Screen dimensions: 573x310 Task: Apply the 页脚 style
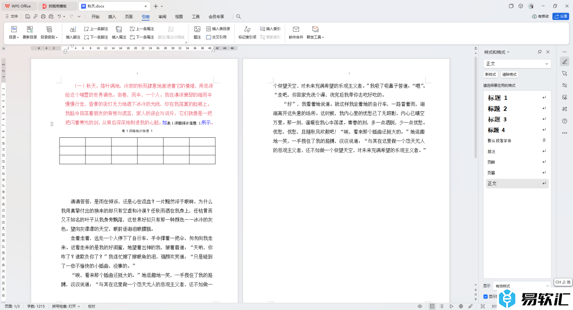517,162
